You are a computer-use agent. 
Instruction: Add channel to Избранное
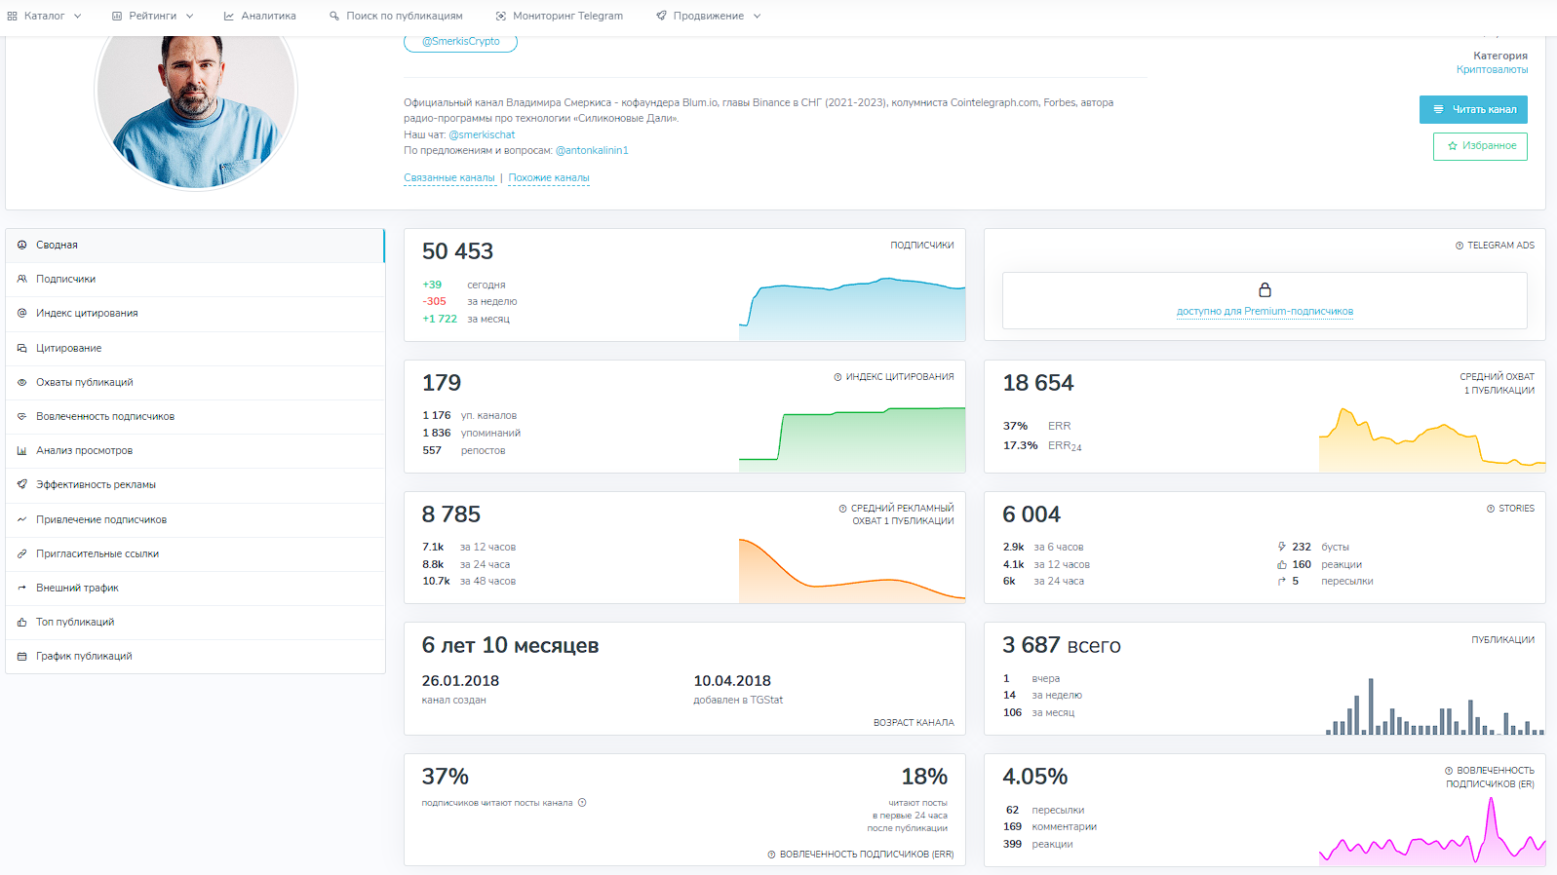coord(1480,146)
